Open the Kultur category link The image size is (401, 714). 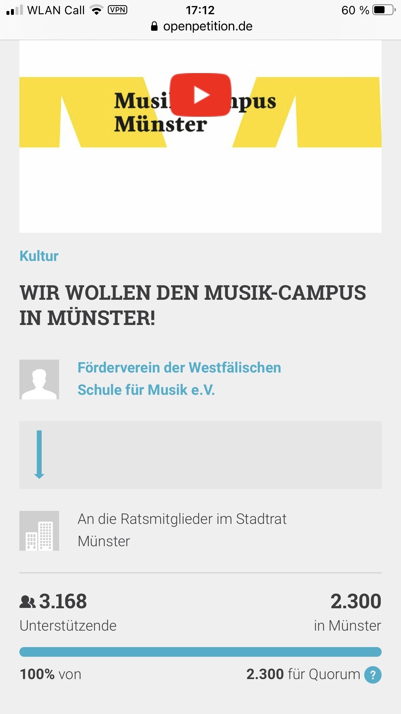(x=39, y=256)
